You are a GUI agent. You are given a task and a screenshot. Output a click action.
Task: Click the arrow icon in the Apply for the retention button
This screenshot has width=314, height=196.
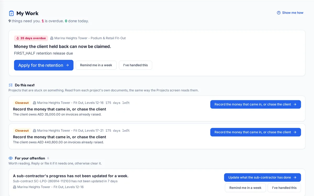click(x=68, y=65)
